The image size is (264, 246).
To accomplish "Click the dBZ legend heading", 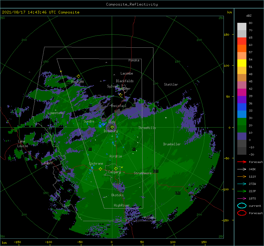I will coord(249,16).
